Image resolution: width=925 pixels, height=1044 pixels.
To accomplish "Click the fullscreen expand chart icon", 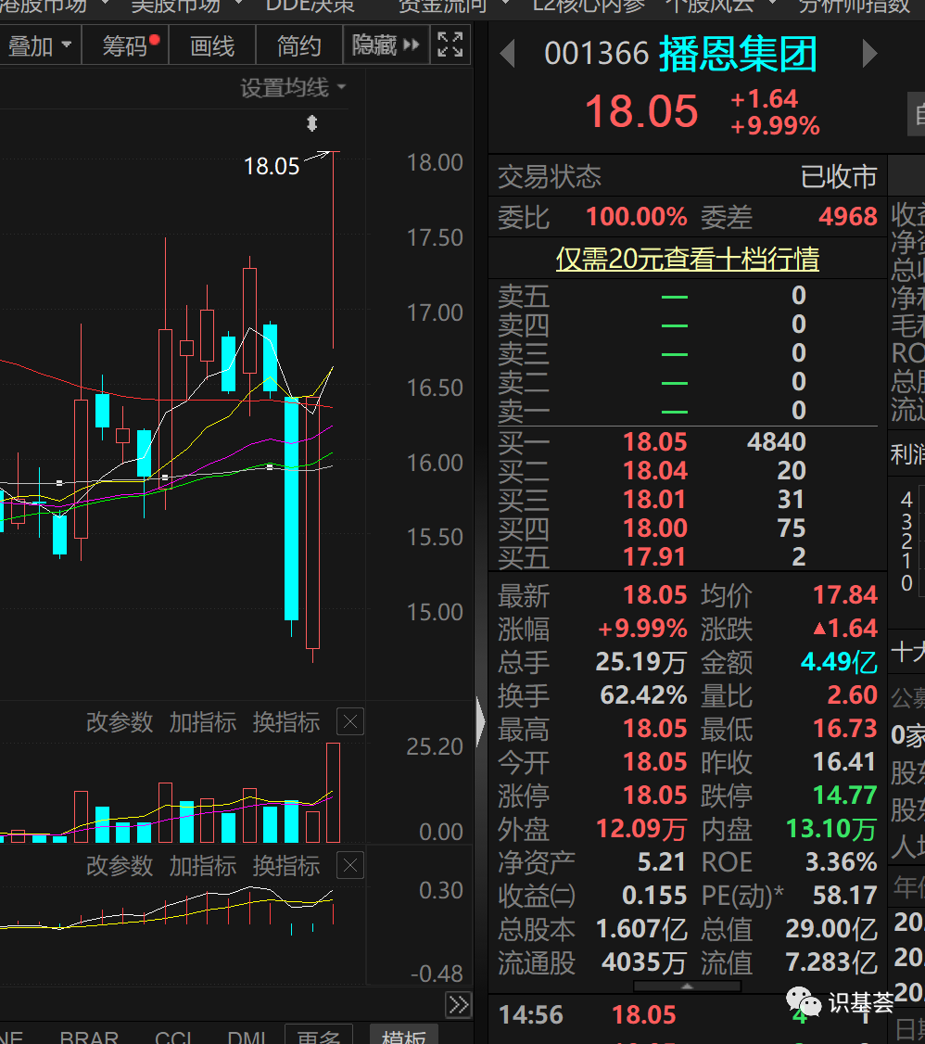I will 450,45.
